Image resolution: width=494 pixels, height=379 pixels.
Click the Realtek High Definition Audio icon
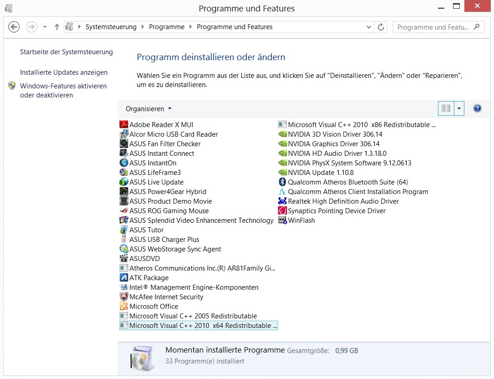click(282, 201)
